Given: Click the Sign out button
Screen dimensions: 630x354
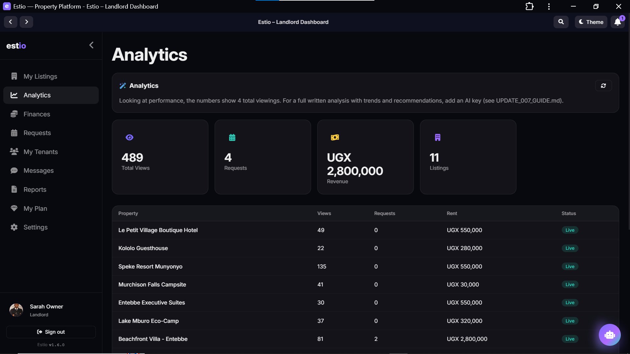Looking at the screenshot, I should [51, 332].
